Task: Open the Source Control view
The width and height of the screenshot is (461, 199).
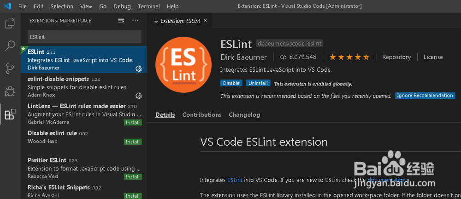Action: coord(10,68)
